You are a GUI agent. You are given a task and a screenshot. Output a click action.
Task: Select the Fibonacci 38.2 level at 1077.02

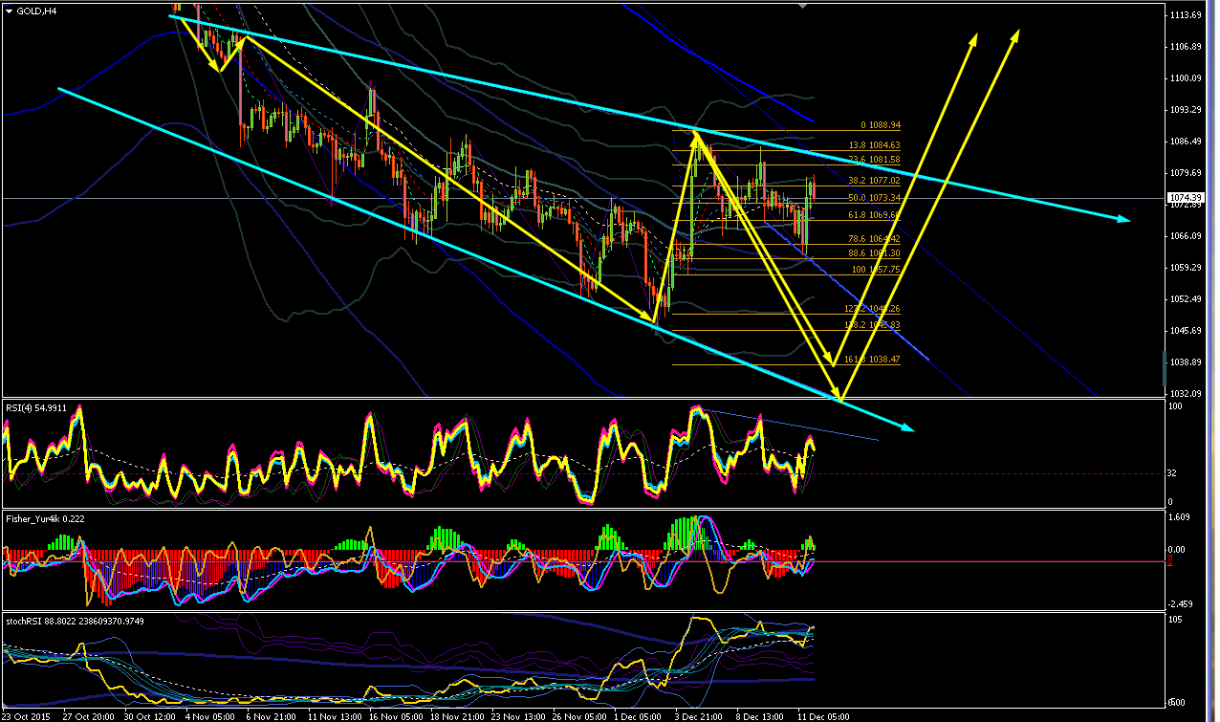point(874,180)
